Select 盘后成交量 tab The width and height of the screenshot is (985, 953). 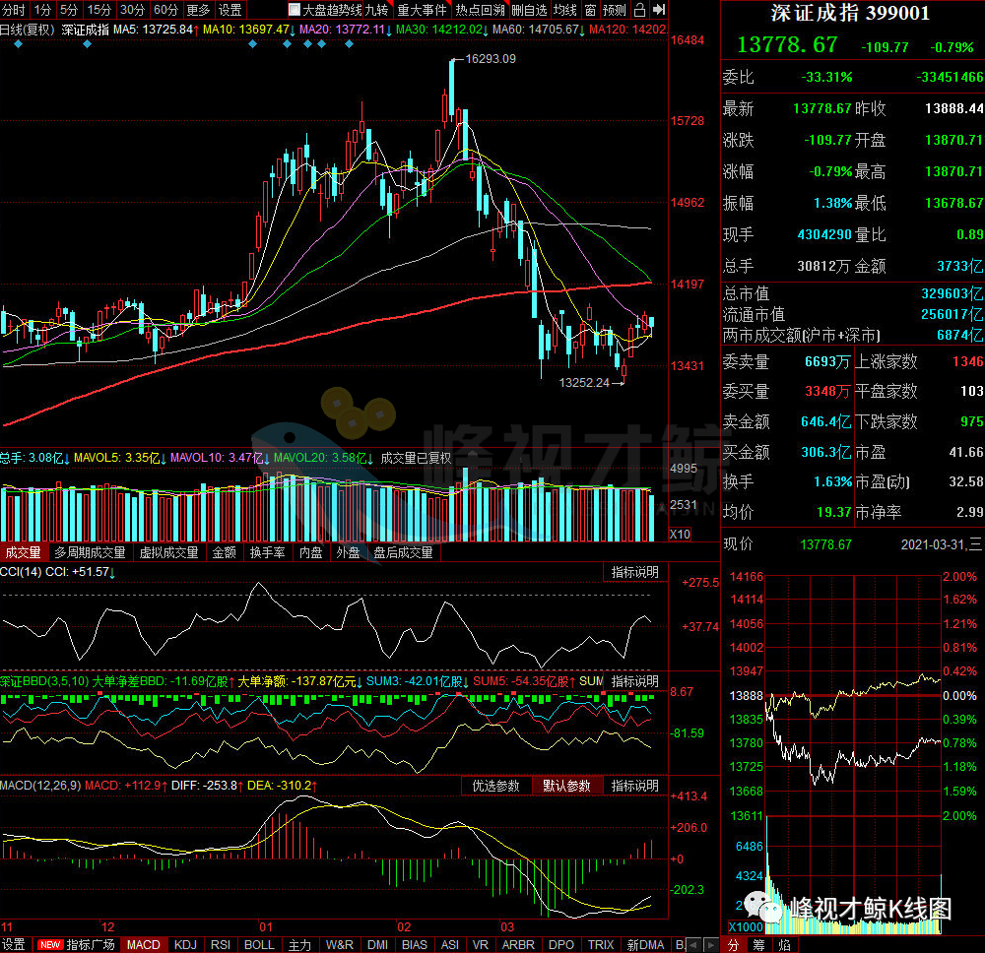click(403, 552)
